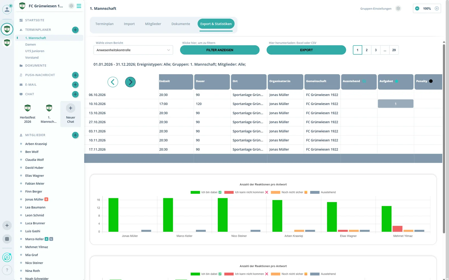Jump to page 29 of the report
449x280 pixels.
click(394, 50)
